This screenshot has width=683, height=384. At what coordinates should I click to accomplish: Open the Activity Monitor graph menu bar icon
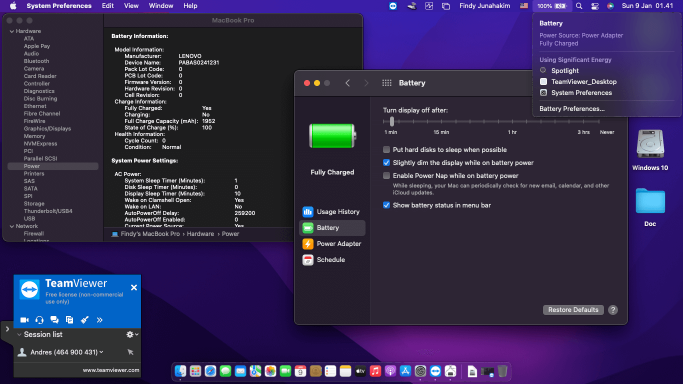click(x=429, y=6)
